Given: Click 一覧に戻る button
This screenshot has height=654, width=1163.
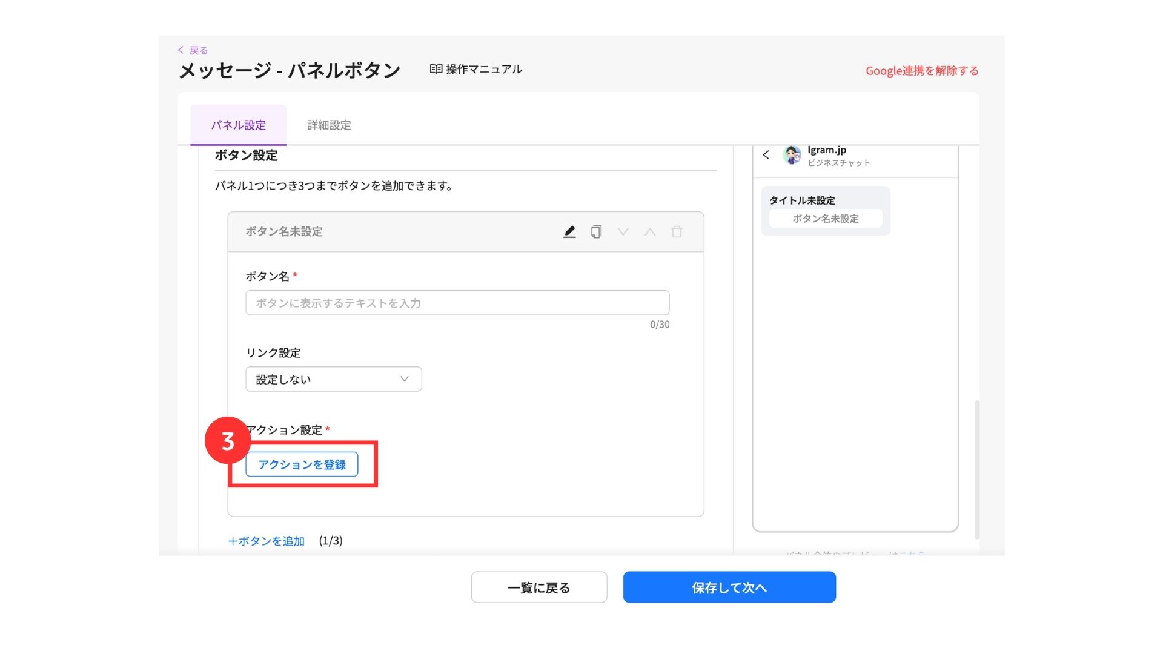Looking at the screenshot, I should [538, 587].
